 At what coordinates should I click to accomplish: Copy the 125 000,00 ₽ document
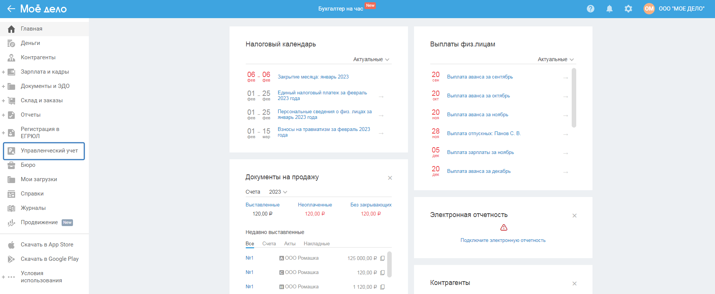click(382, 259)
